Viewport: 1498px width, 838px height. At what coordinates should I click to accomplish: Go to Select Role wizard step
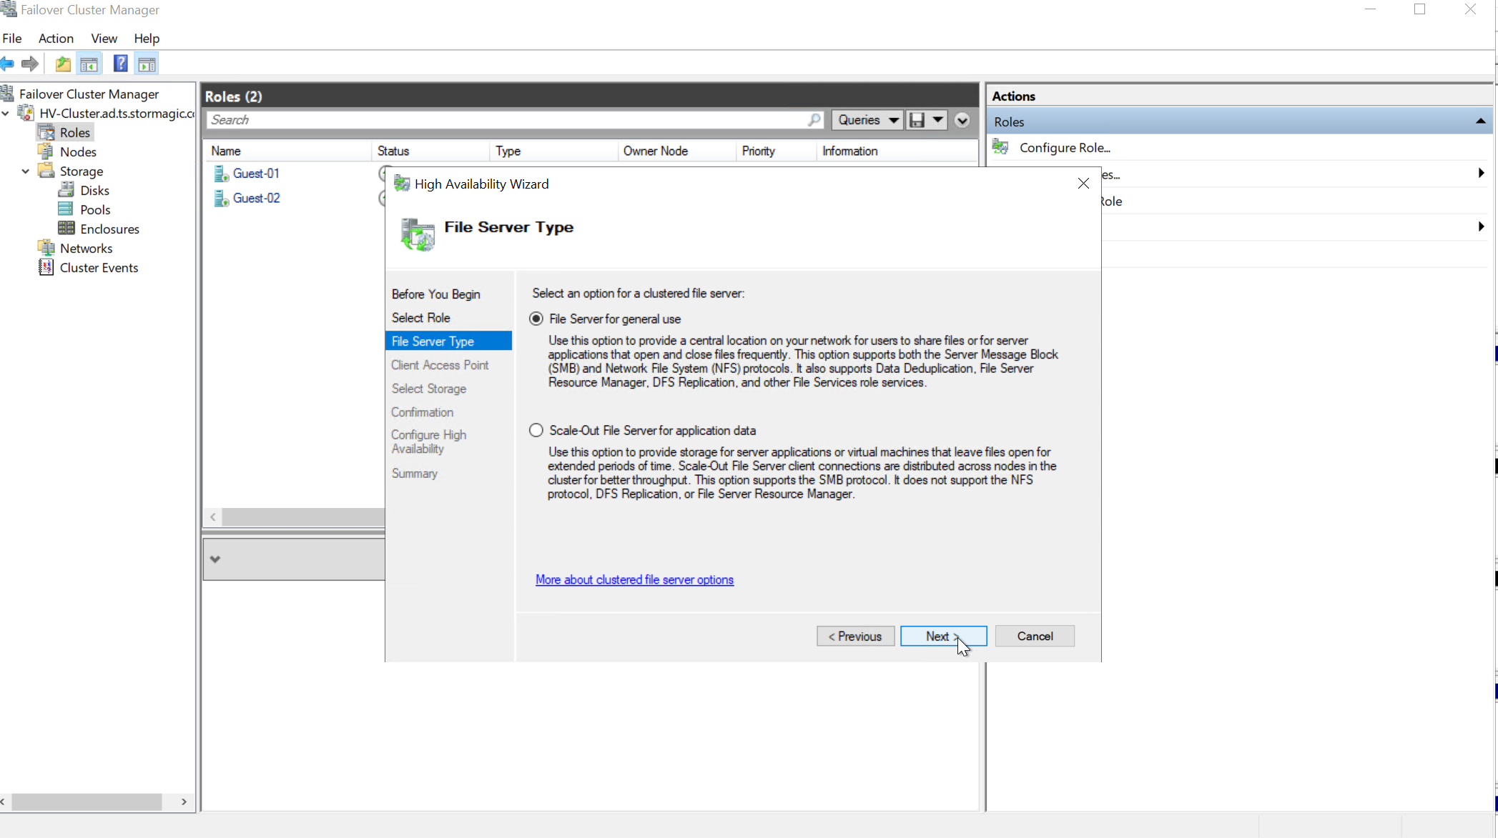coord(420,317)
